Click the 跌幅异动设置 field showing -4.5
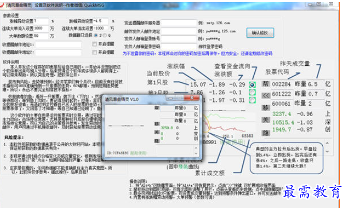This screenshot has height=208, width=346. click(x=100, y=21)
